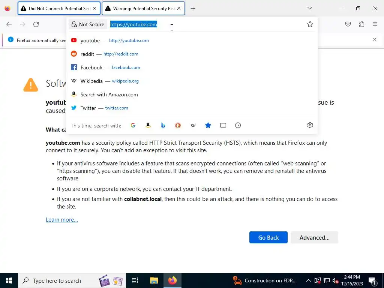Open the taskbar clock and date
Viewport: 384px width, 288px height.
tap(352, 280)
